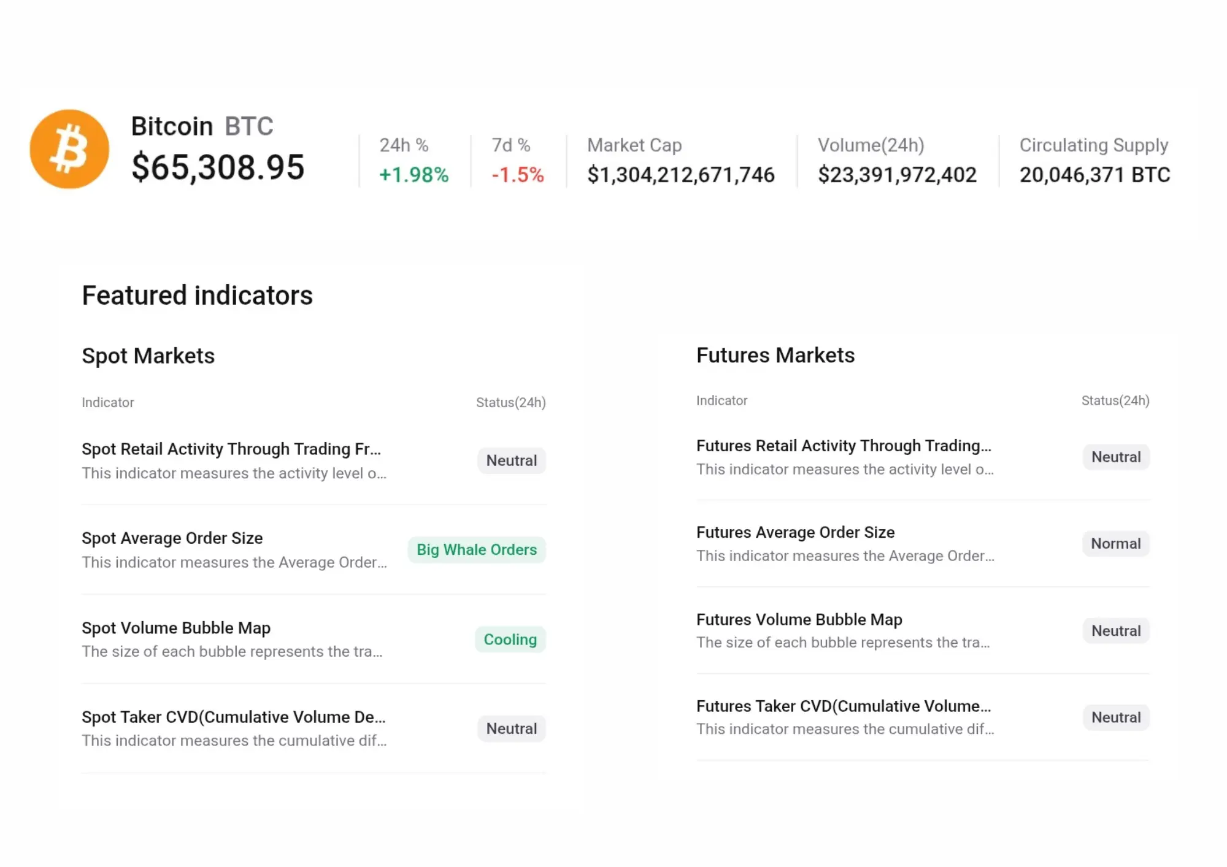
Task: Click the Bitcoin name heading
Action: 172,126
